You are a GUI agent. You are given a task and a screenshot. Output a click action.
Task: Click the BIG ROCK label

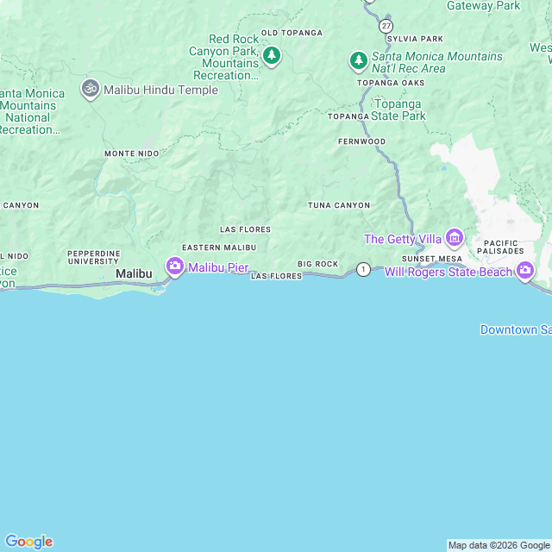pos(318,264)
